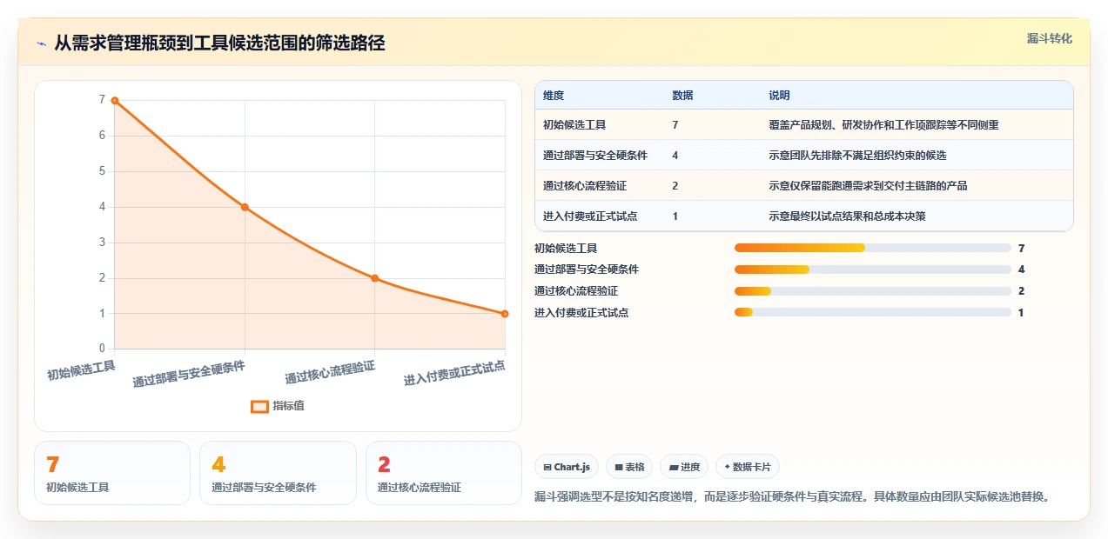Image resolution: width=1108 pixels, height=539 pixels.
Task: Open the data card showing 2 通过核心流程验证
Action: (444, 473)
